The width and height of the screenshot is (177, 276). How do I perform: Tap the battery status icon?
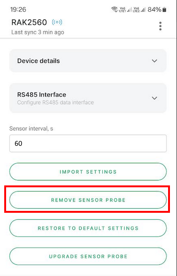[164, 9]
